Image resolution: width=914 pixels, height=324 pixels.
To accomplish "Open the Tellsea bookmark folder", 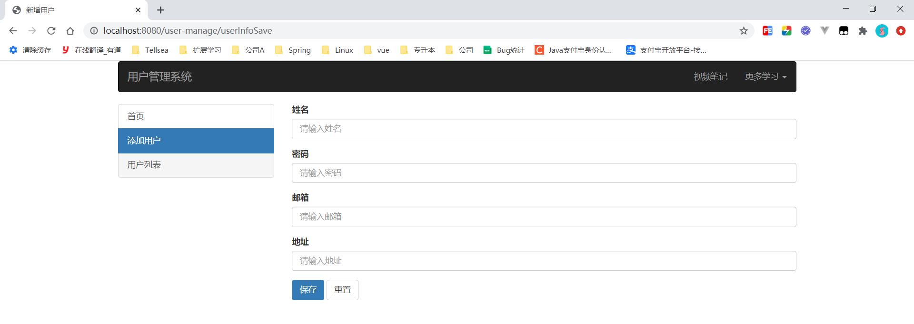I will (150, 50).
